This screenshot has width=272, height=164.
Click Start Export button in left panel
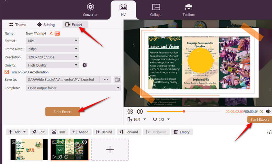tap(63, 112)
